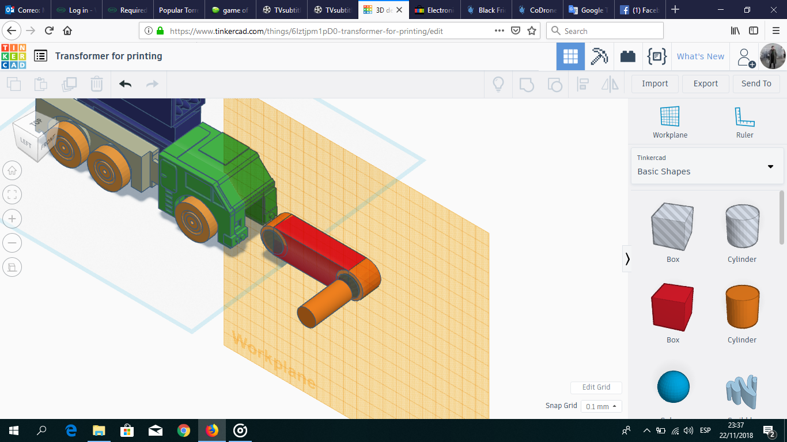787x442 pixels.
Task: Open Google Chrome from the taskbar
Action: pos(184,430)
